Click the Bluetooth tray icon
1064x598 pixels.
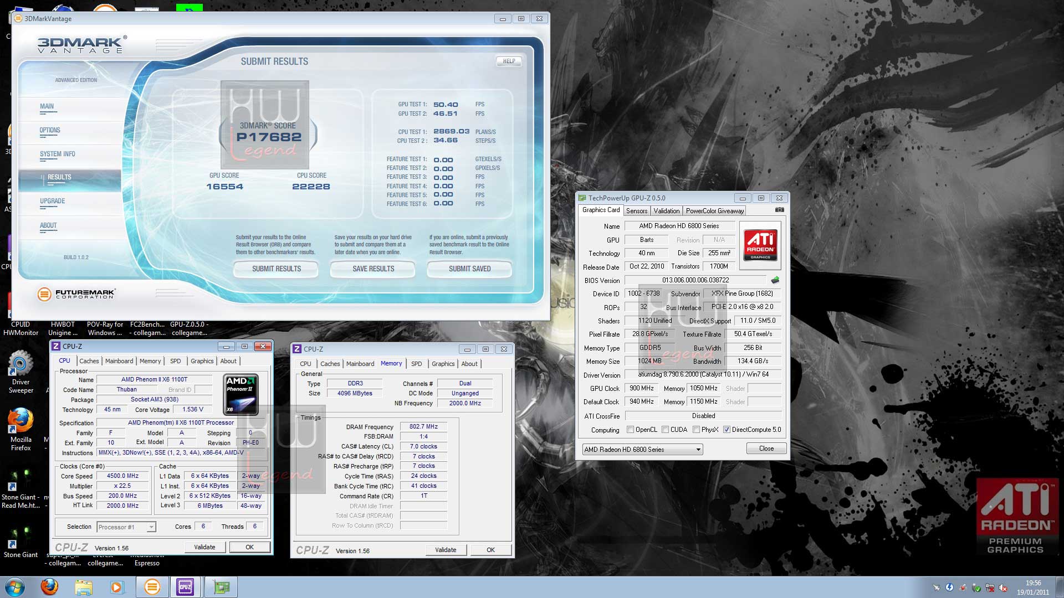[x=949, y=587]
